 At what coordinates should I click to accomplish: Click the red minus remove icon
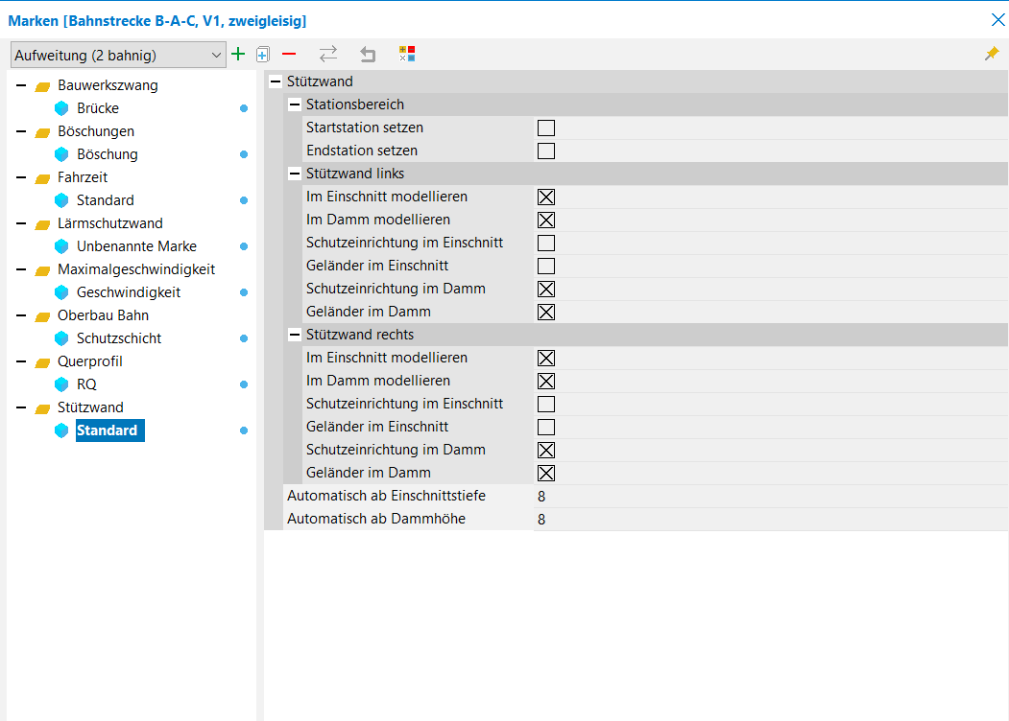pyautogui.click(x=289, y=55)
